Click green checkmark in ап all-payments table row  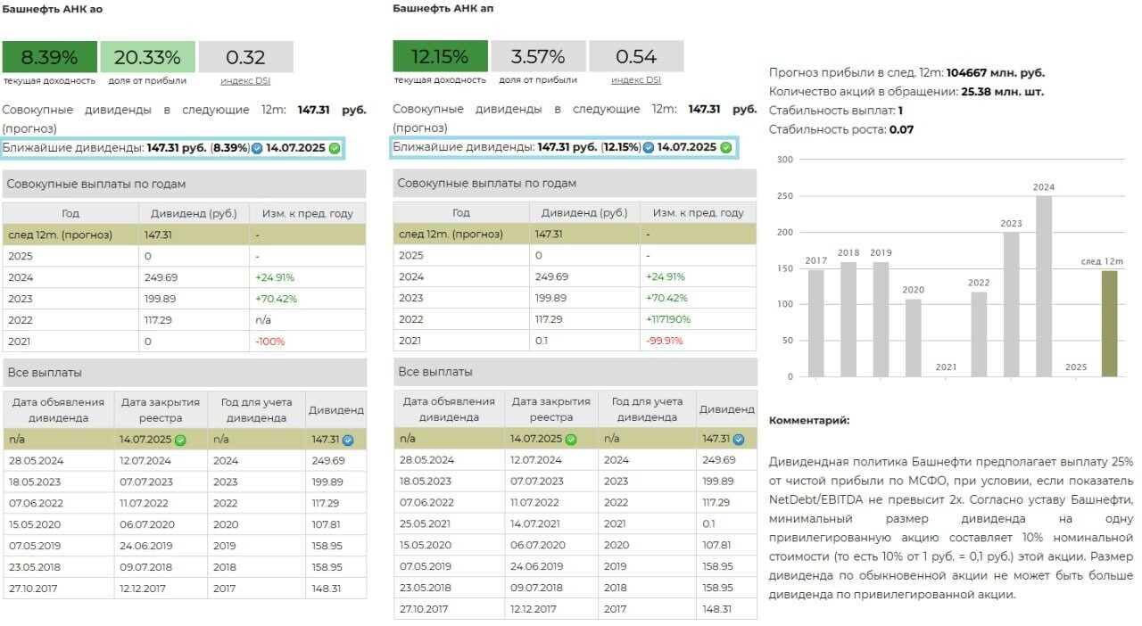pyautogui.click(x=571, y=439)
